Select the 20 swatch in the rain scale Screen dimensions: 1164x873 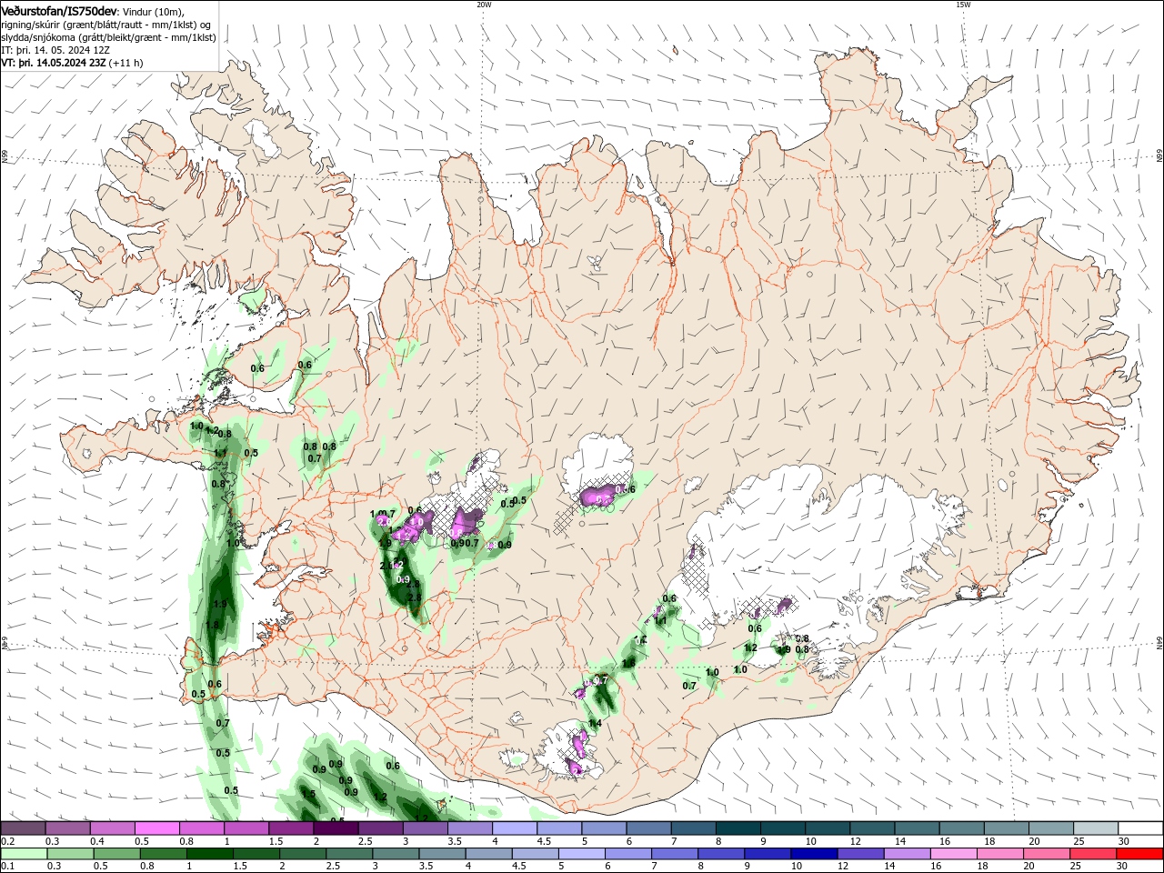coord(1046,854)
